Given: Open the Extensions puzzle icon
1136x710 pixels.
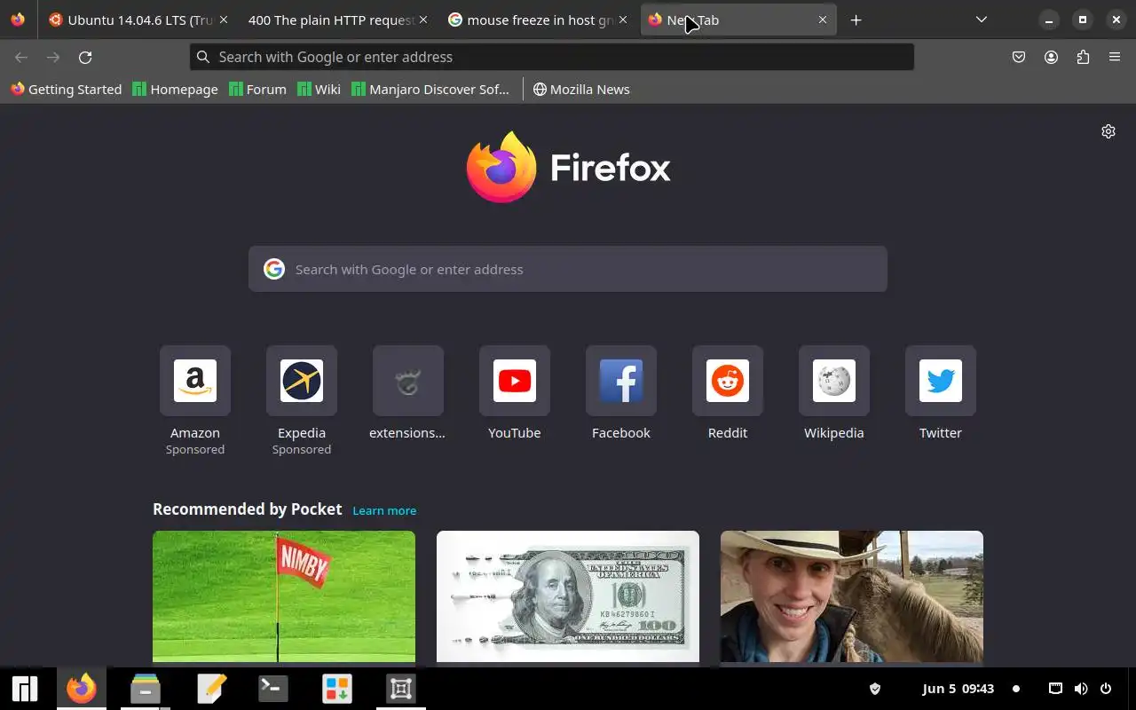Looking at the screenshot, I should pyautogui.click(x=1083, y=57).
